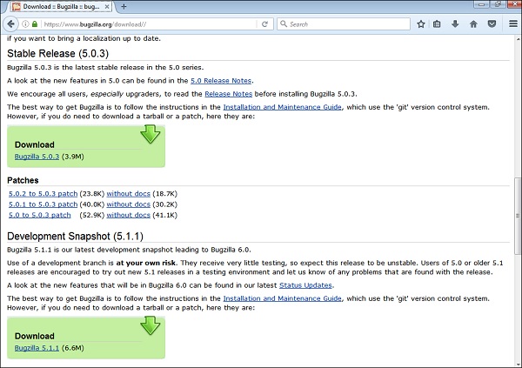The image size is (522, 368).
Task: Open 5.0.1 to 5.0.3 patch link
Action: pos(43,204)
